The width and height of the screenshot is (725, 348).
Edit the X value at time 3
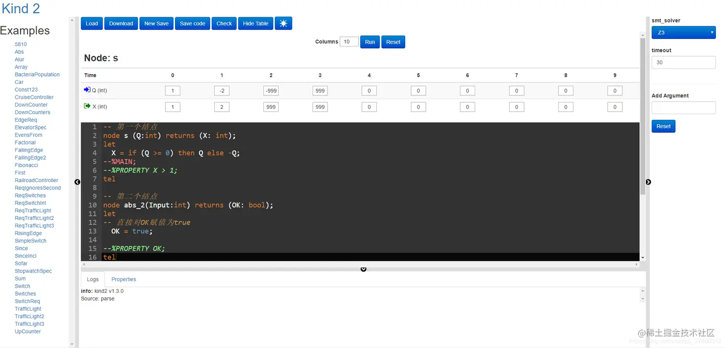coord(320,107)
